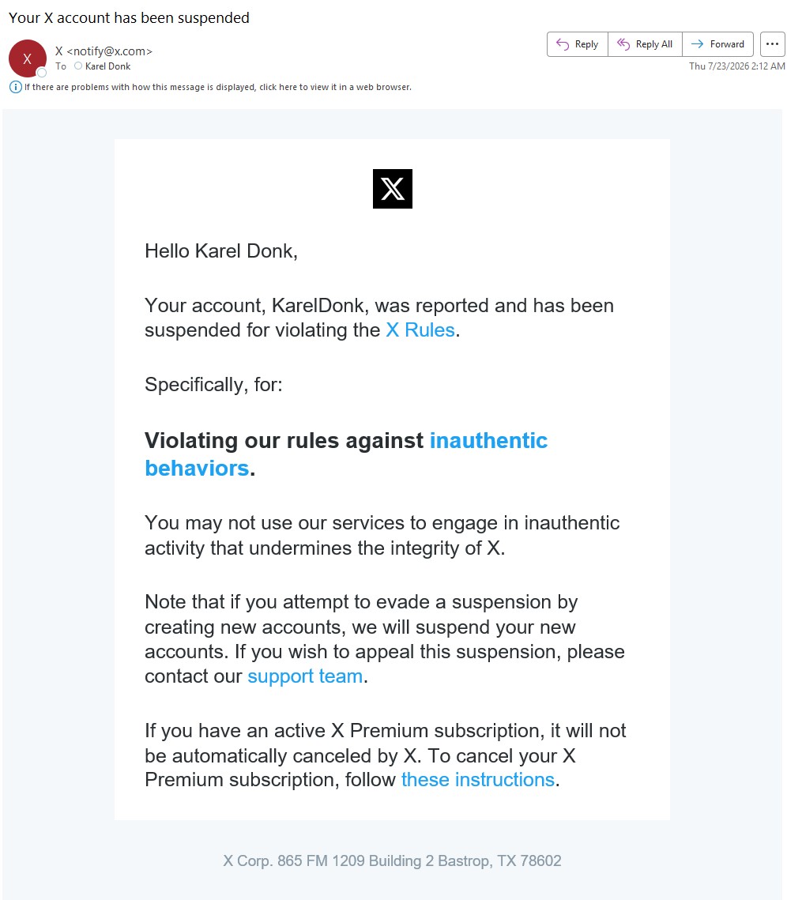The height and width of the screenshot is (900, 787).
Task: Click the Reply arrow button
Action: [x=578, y=44]
